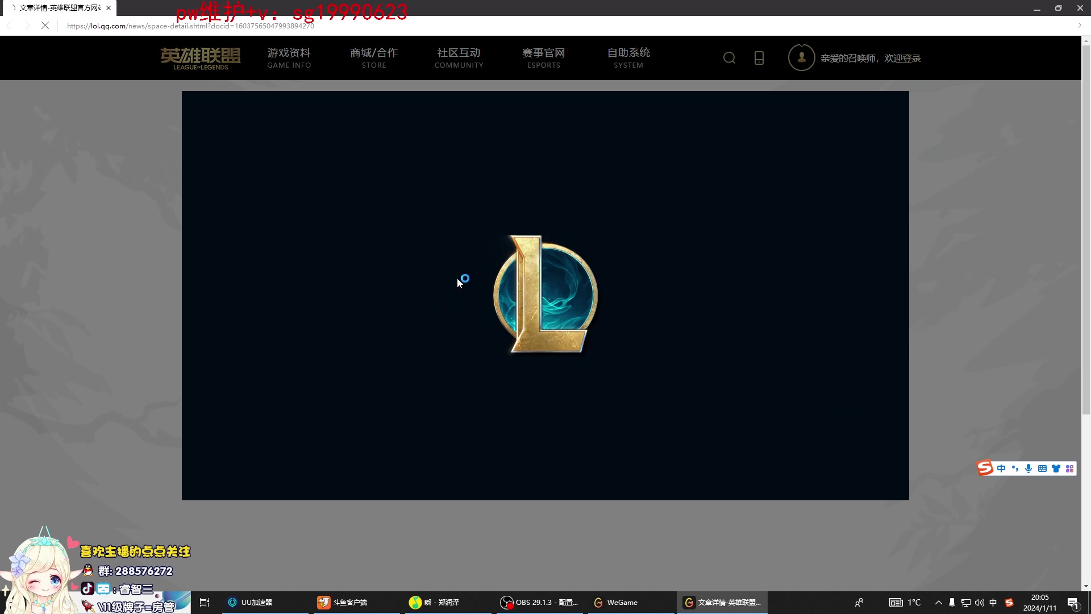Open the 赛事官网 ESPORTS menu
This screenshot has width=1091, height=614.
pos(544,58)
